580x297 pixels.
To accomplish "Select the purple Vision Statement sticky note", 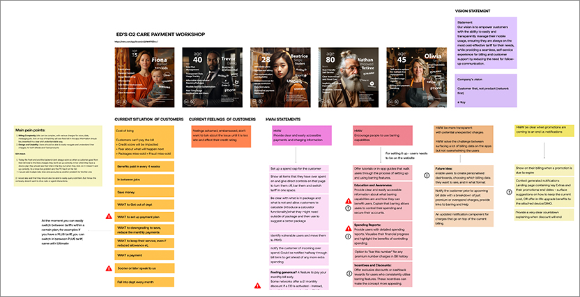I will [486, 43].
